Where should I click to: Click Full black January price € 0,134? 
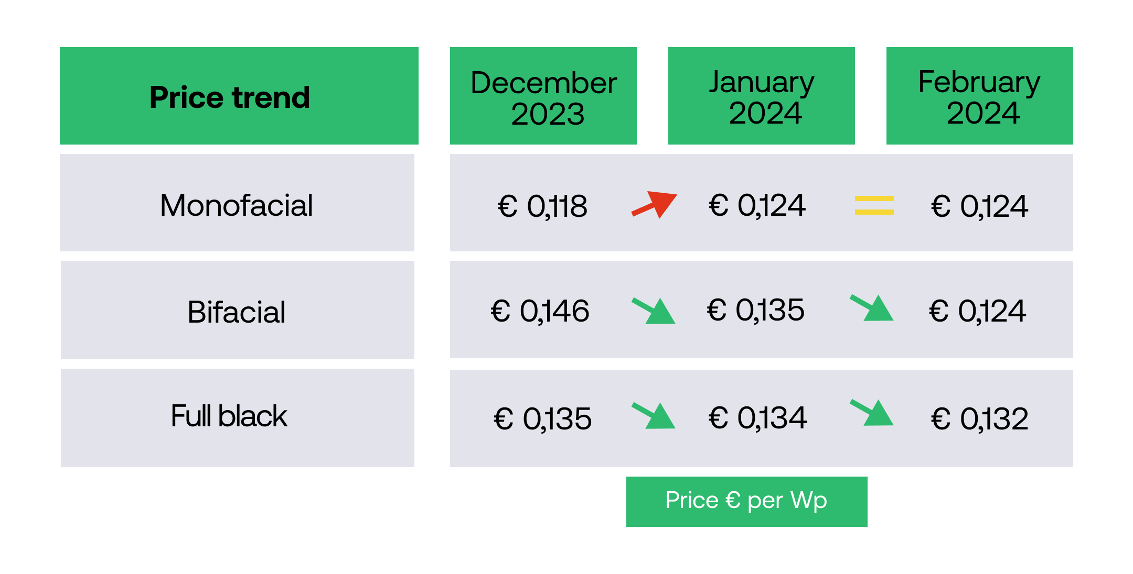[758, 418]
